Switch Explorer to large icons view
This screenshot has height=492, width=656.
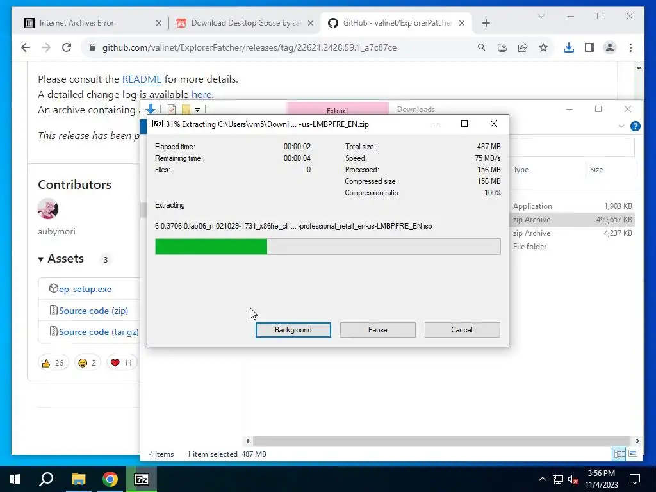(x=633, y=454)
